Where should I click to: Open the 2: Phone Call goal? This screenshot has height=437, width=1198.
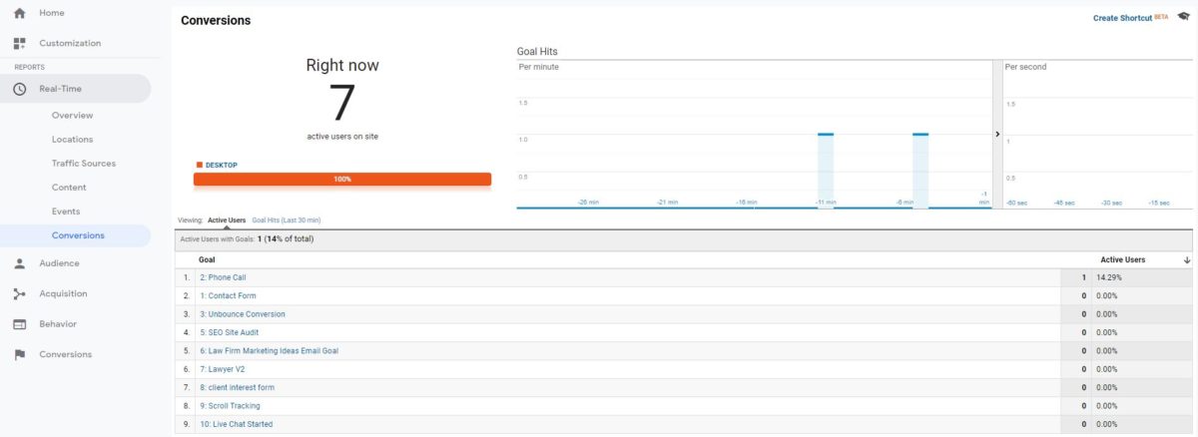click(x=223, y=277)
